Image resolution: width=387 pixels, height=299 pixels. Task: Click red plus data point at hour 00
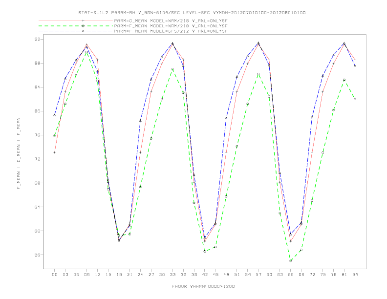[x=55, y=152]
